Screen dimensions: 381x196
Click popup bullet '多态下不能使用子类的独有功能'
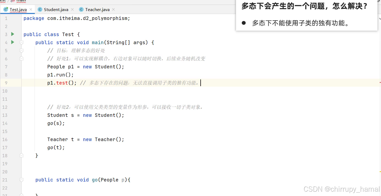click(x=301, y=23)
